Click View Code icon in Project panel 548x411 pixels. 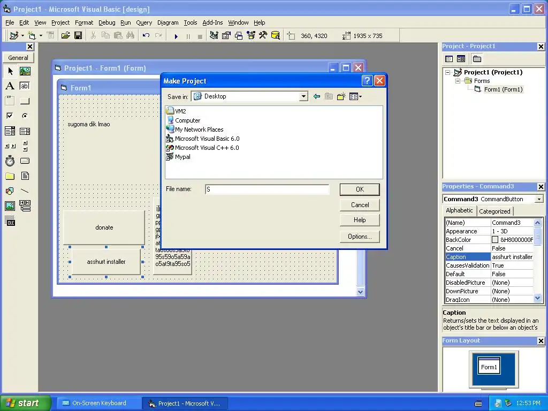click(x=449, y=59)
